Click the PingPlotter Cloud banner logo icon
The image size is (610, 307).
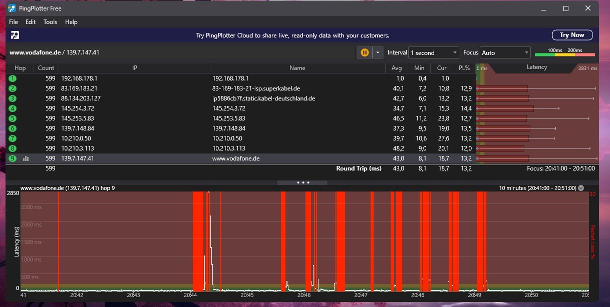click(15, 35)
